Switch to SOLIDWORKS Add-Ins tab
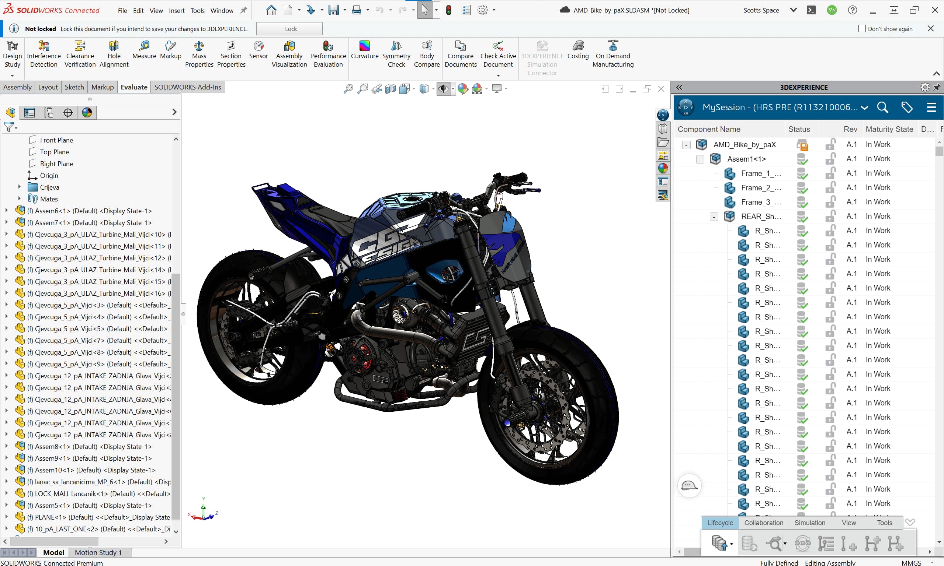This screenshot has height=566, width=944. click(187, 87)
